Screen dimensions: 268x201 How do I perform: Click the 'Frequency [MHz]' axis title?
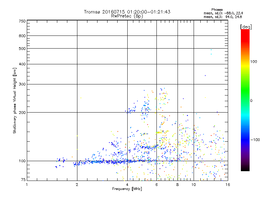click(x=127, y=189)
